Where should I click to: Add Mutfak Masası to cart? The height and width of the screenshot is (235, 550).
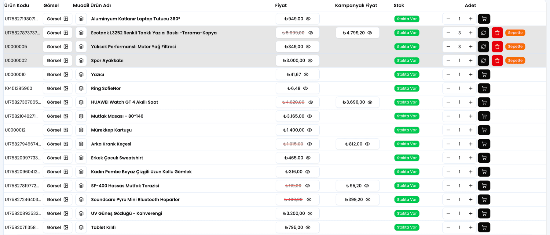coord(484,116)
